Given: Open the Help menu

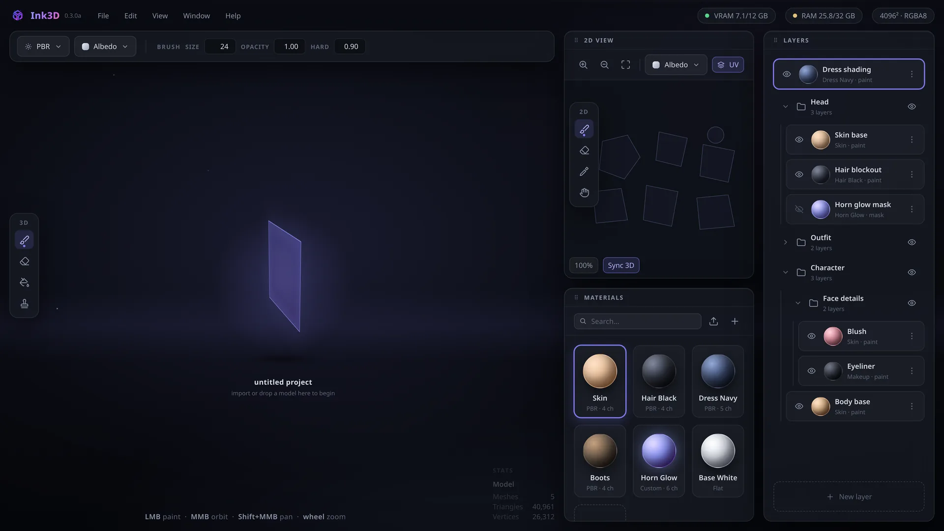Looking at the screenshot, I should point(233,16).
